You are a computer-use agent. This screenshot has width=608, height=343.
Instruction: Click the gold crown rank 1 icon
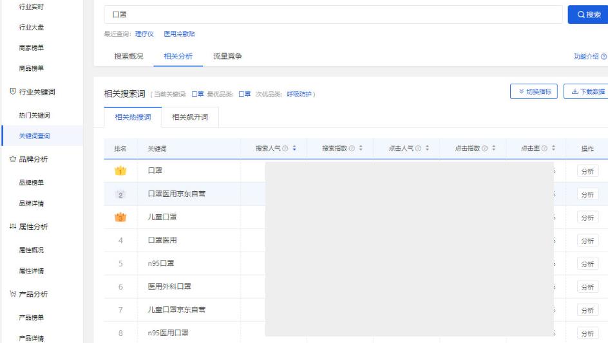click(x=120, y=171)
